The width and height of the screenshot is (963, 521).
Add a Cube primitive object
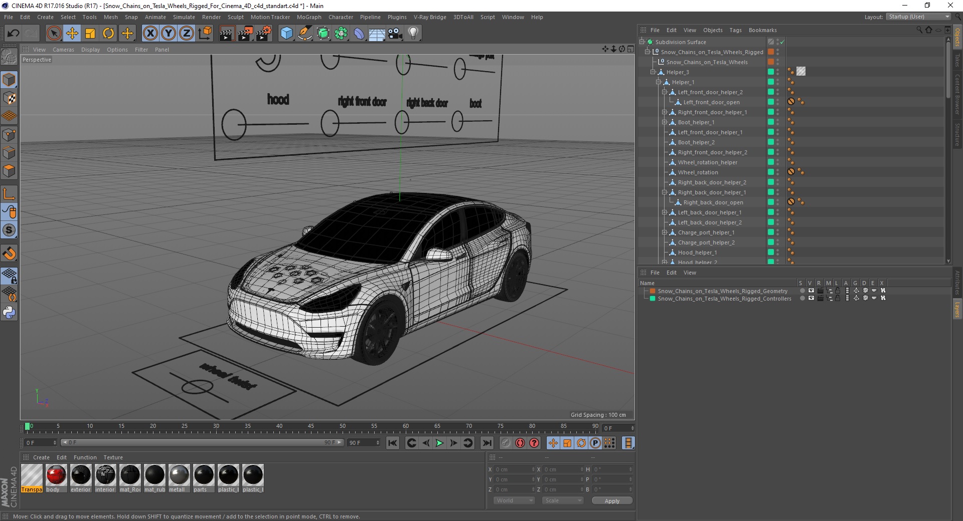coord(286,34)
